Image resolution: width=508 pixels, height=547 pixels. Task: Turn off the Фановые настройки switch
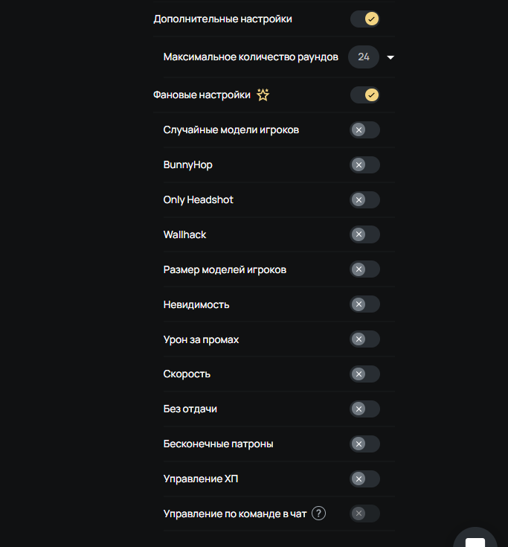point(365,95)
